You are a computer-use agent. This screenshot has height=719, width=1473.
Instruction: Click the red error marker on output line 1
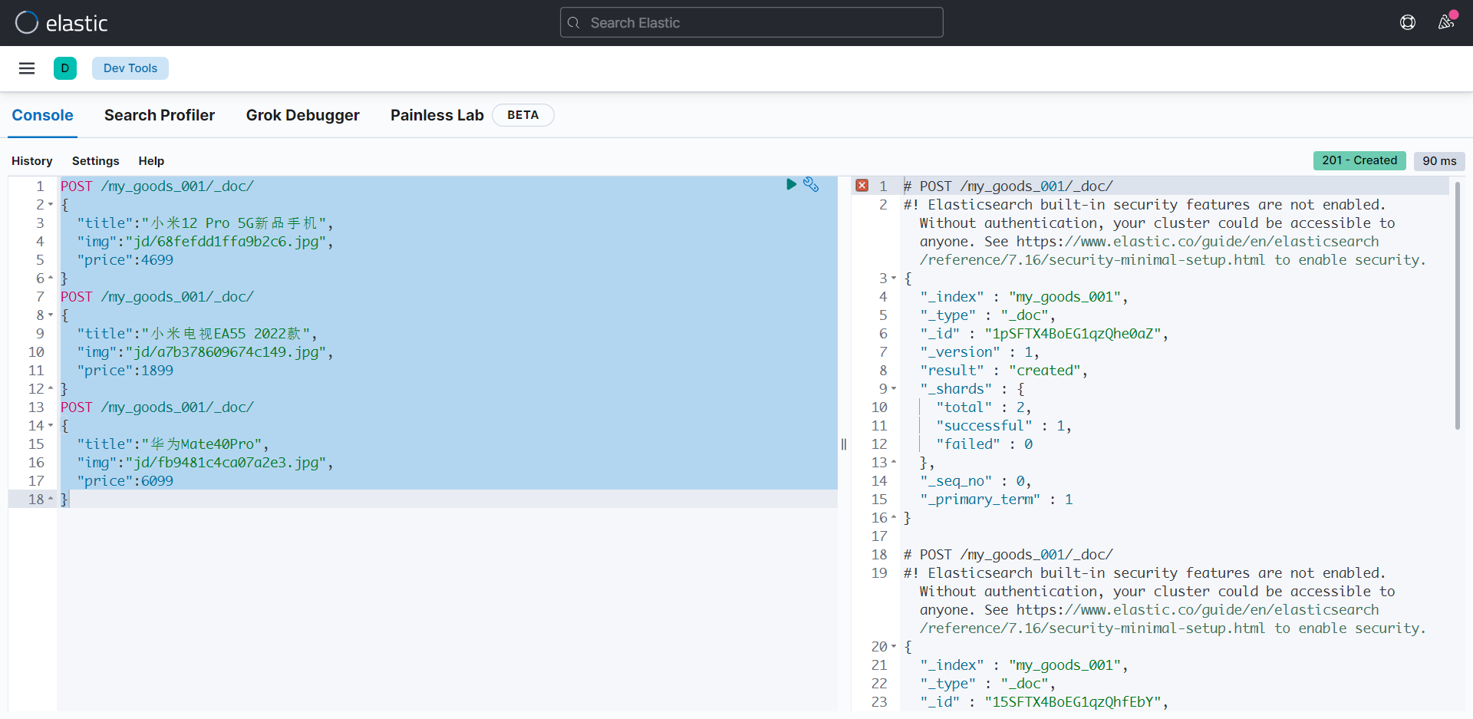click(x=862, y=186)
